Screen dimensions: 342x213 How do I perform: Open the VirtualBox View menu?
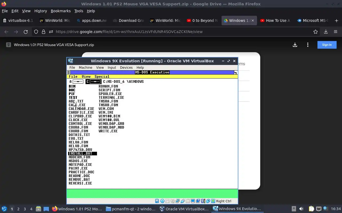100,67
